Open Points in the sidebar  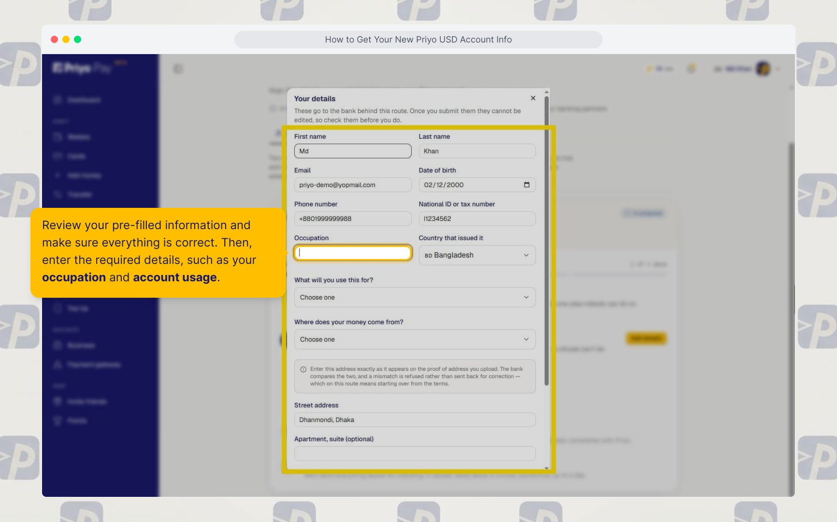click(71, 420)
